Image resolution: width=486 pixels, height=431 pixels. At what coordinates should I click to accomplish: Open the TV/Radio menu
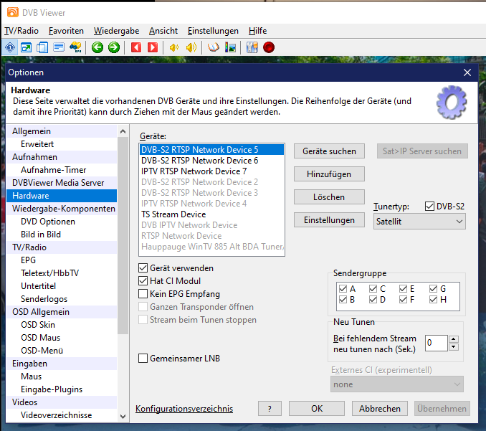pyautogui.click(x=22, y=31)
